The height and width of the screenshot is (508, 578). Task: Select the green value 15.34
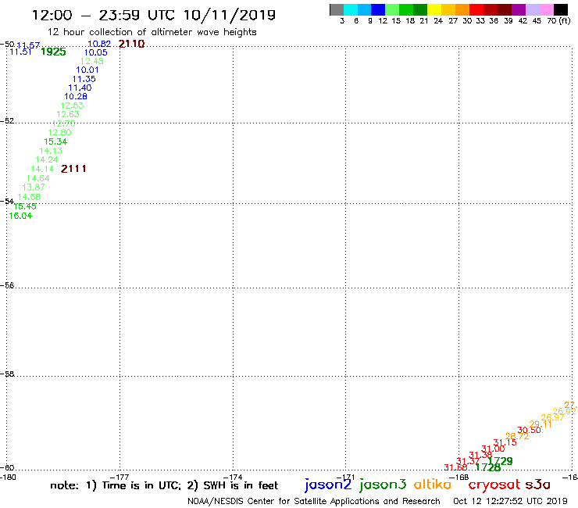point(55,141)
